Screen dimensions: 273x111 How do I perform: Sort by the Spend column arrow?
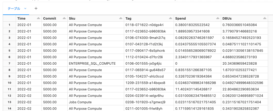[218, 18]
